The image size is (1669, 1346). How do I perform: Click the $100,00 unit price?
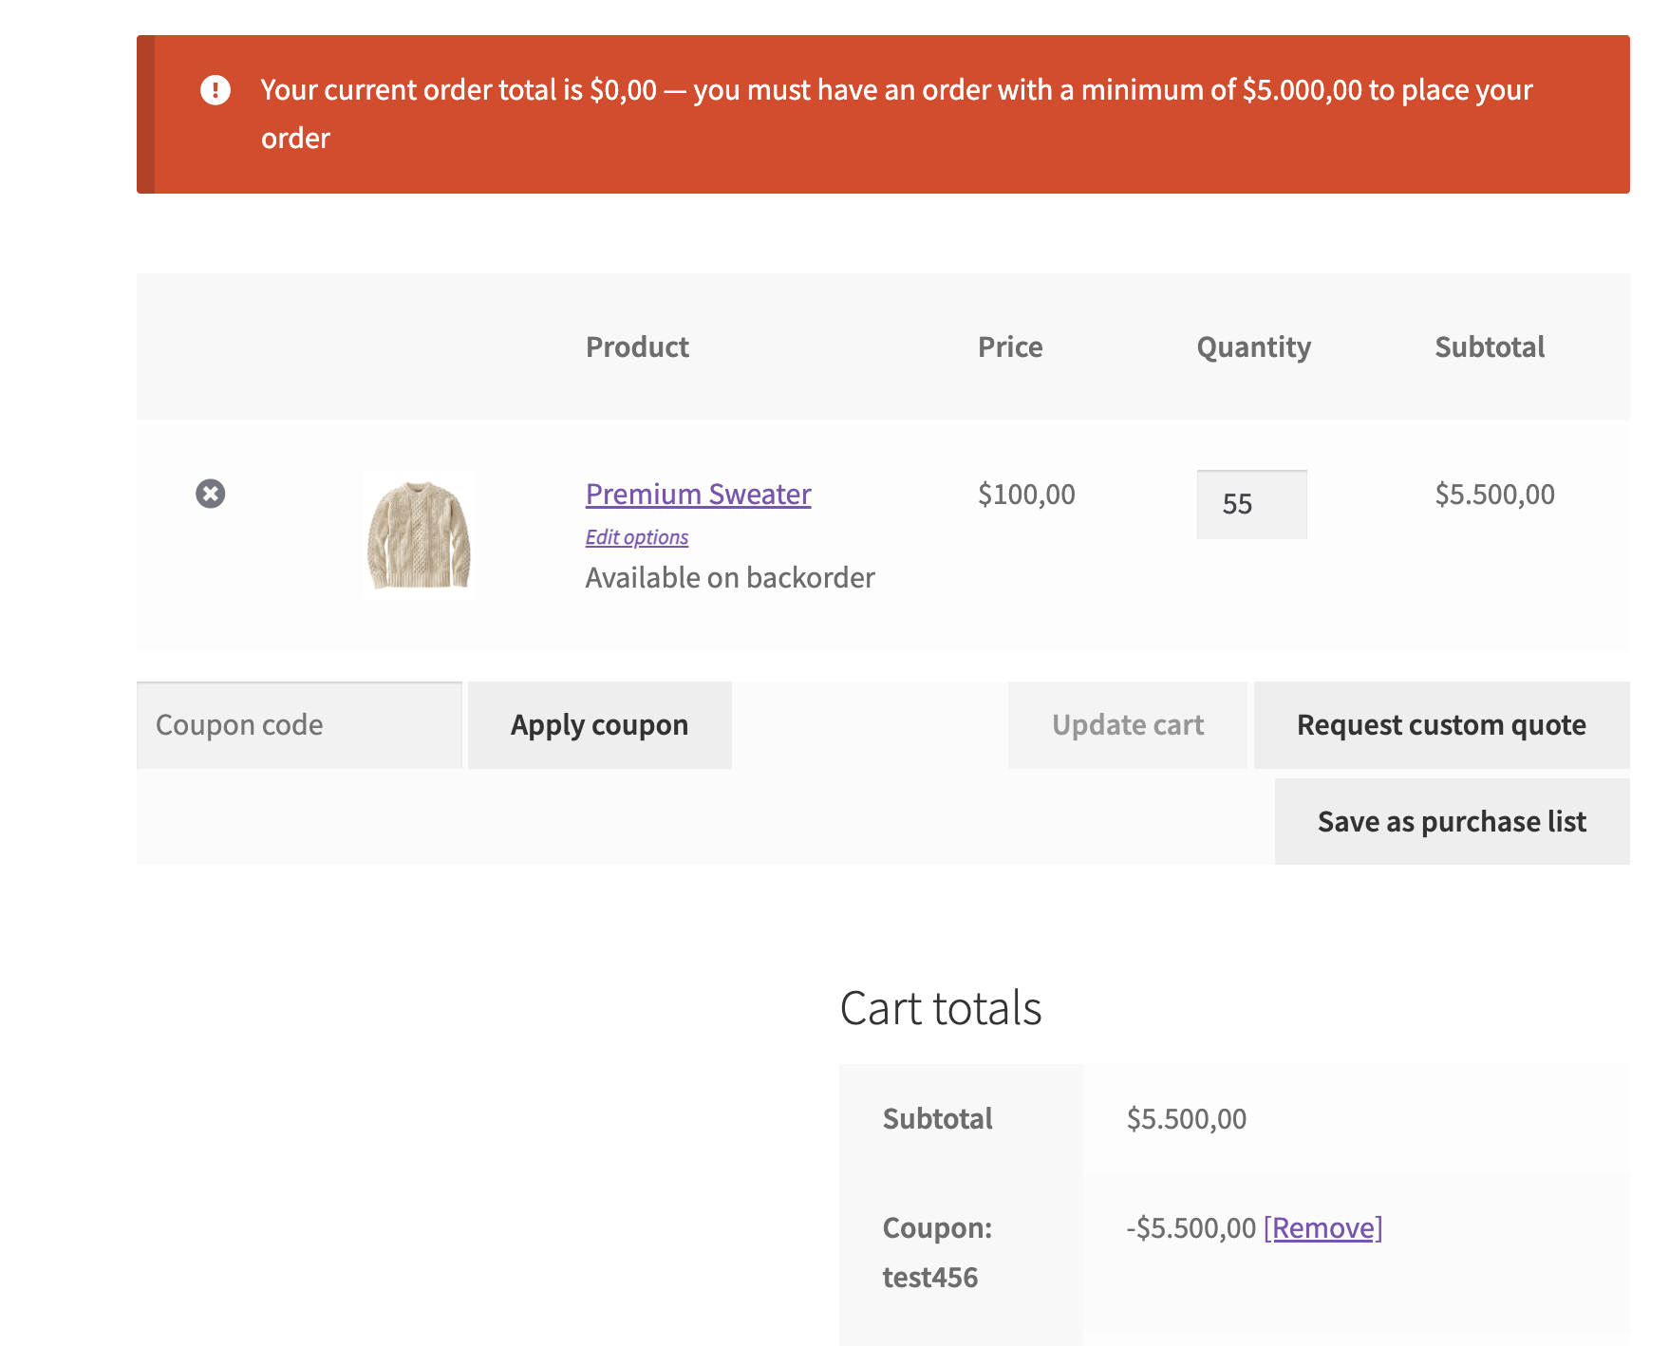pos(1026,494)
